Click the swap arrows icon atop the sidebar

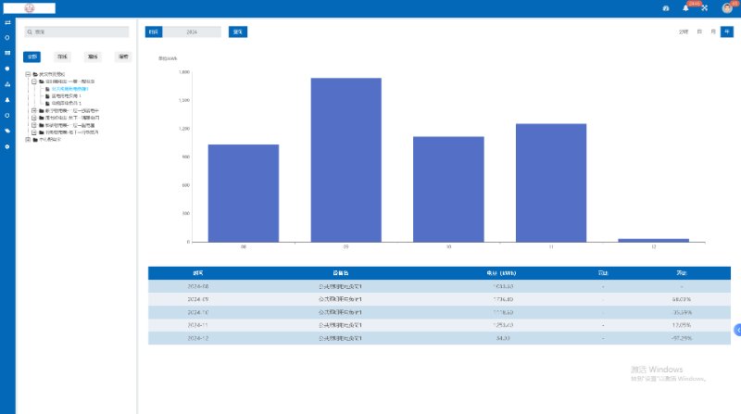[7, 22]
